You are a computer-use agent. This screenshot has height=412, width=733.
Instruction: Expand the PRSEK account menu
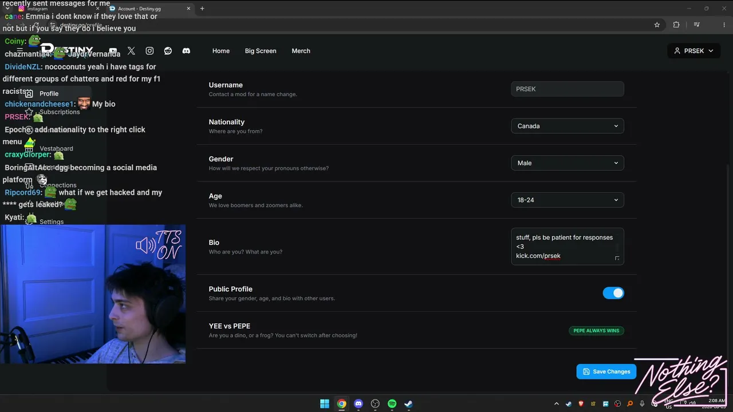pyautogui.click(x=693, y=51)
